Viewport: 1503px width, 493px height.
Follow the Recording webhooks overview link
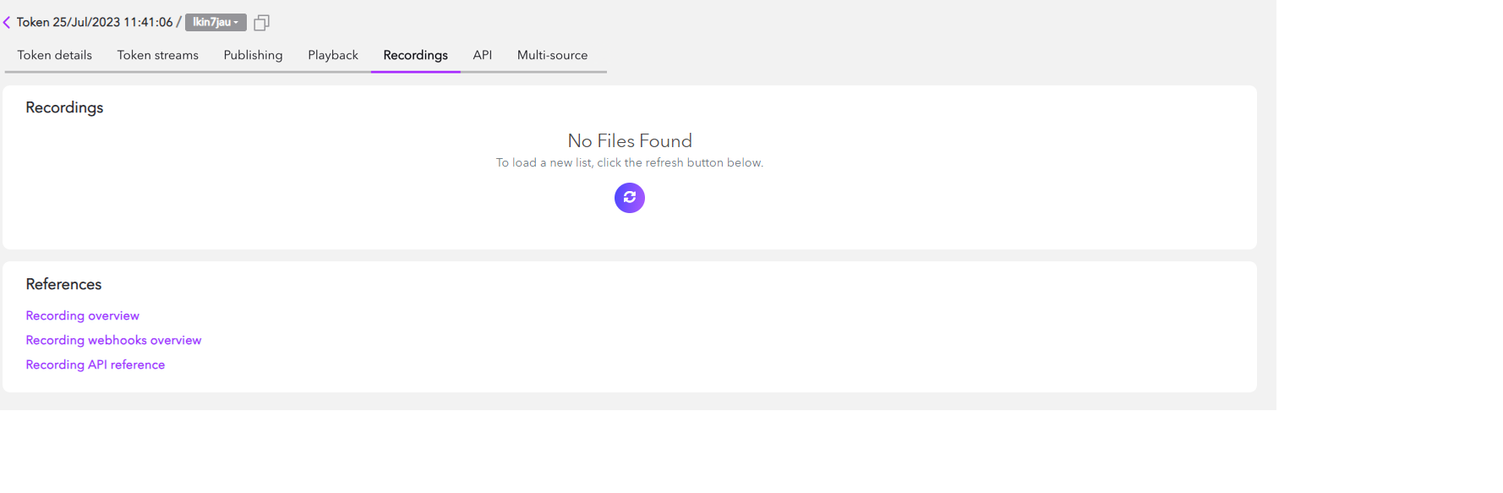[x=113, y=340]
